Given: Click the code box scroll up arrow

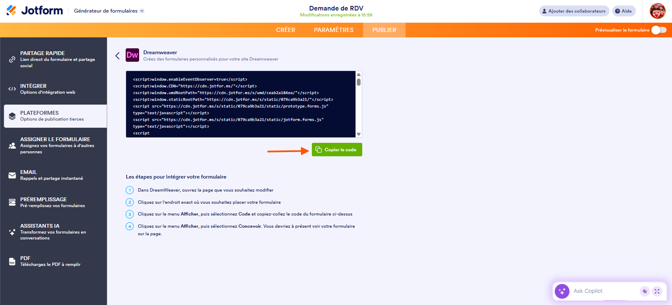Looking at the screenshot, I should coord(358,74).
